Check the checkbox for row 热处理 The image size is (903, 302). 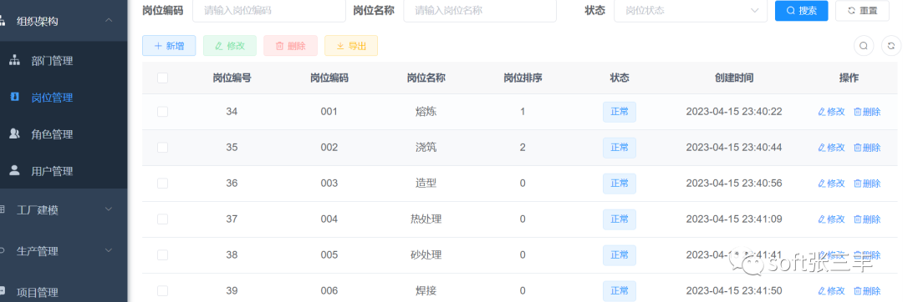click(162, 219)
